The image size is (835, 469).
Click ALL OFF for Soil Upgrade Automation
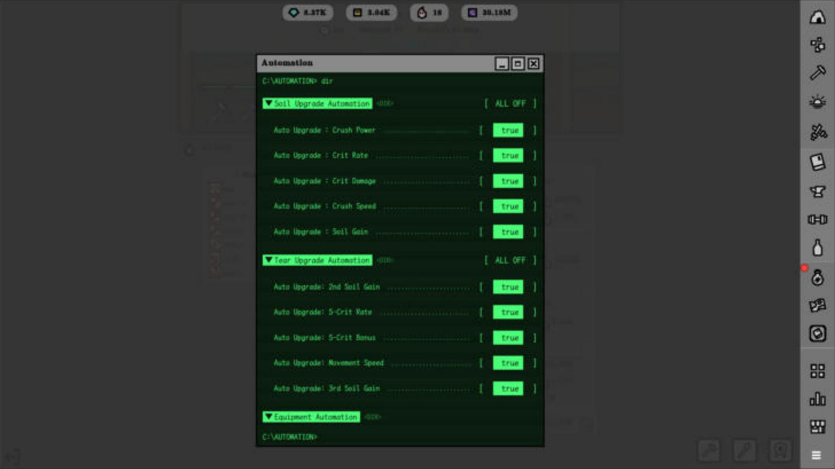point(510,103)
